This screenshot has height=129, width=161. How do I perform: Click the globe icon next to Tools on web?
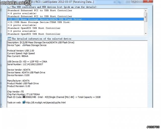click(x=24, y=102)
